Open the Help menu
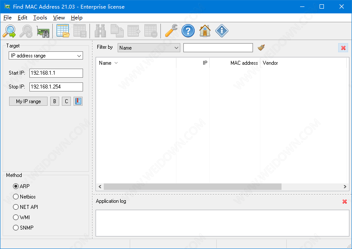This screenshot has height=249, width=352. point(77,18)
